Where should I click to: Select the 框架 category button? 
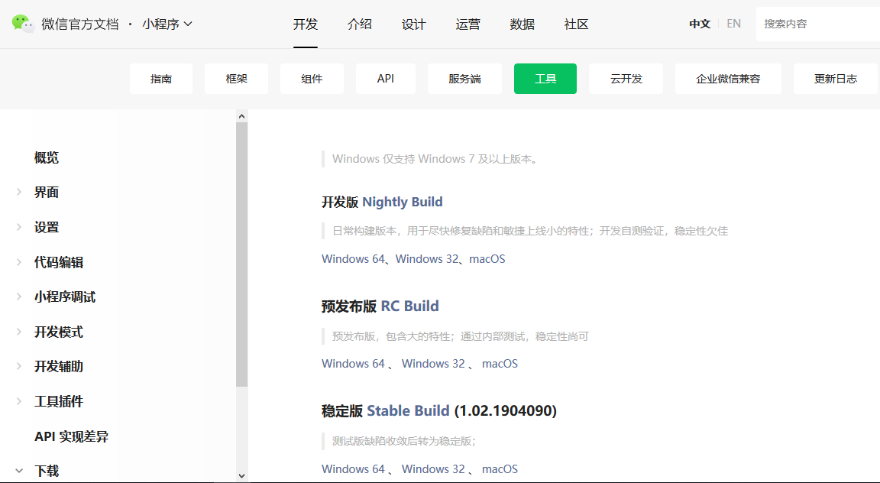pos(236,79)
